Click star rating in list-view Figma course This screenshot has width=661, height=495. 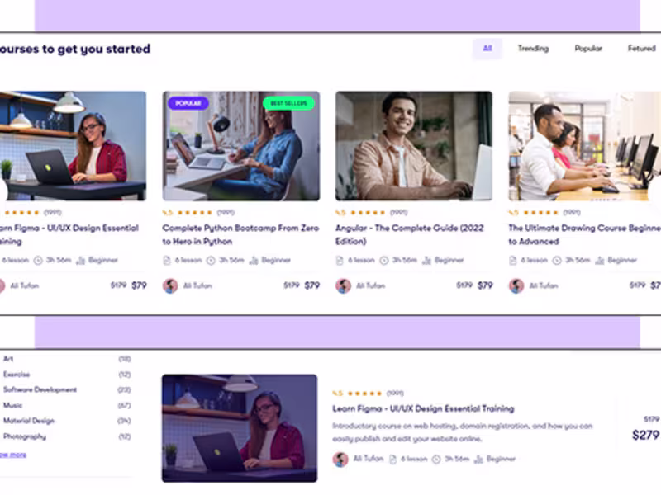pos(364,394)
